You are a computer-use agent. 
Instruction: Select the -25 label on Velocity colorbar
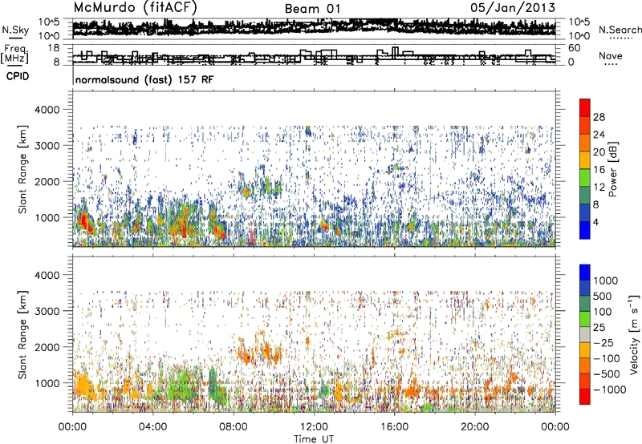coord(604,343)
